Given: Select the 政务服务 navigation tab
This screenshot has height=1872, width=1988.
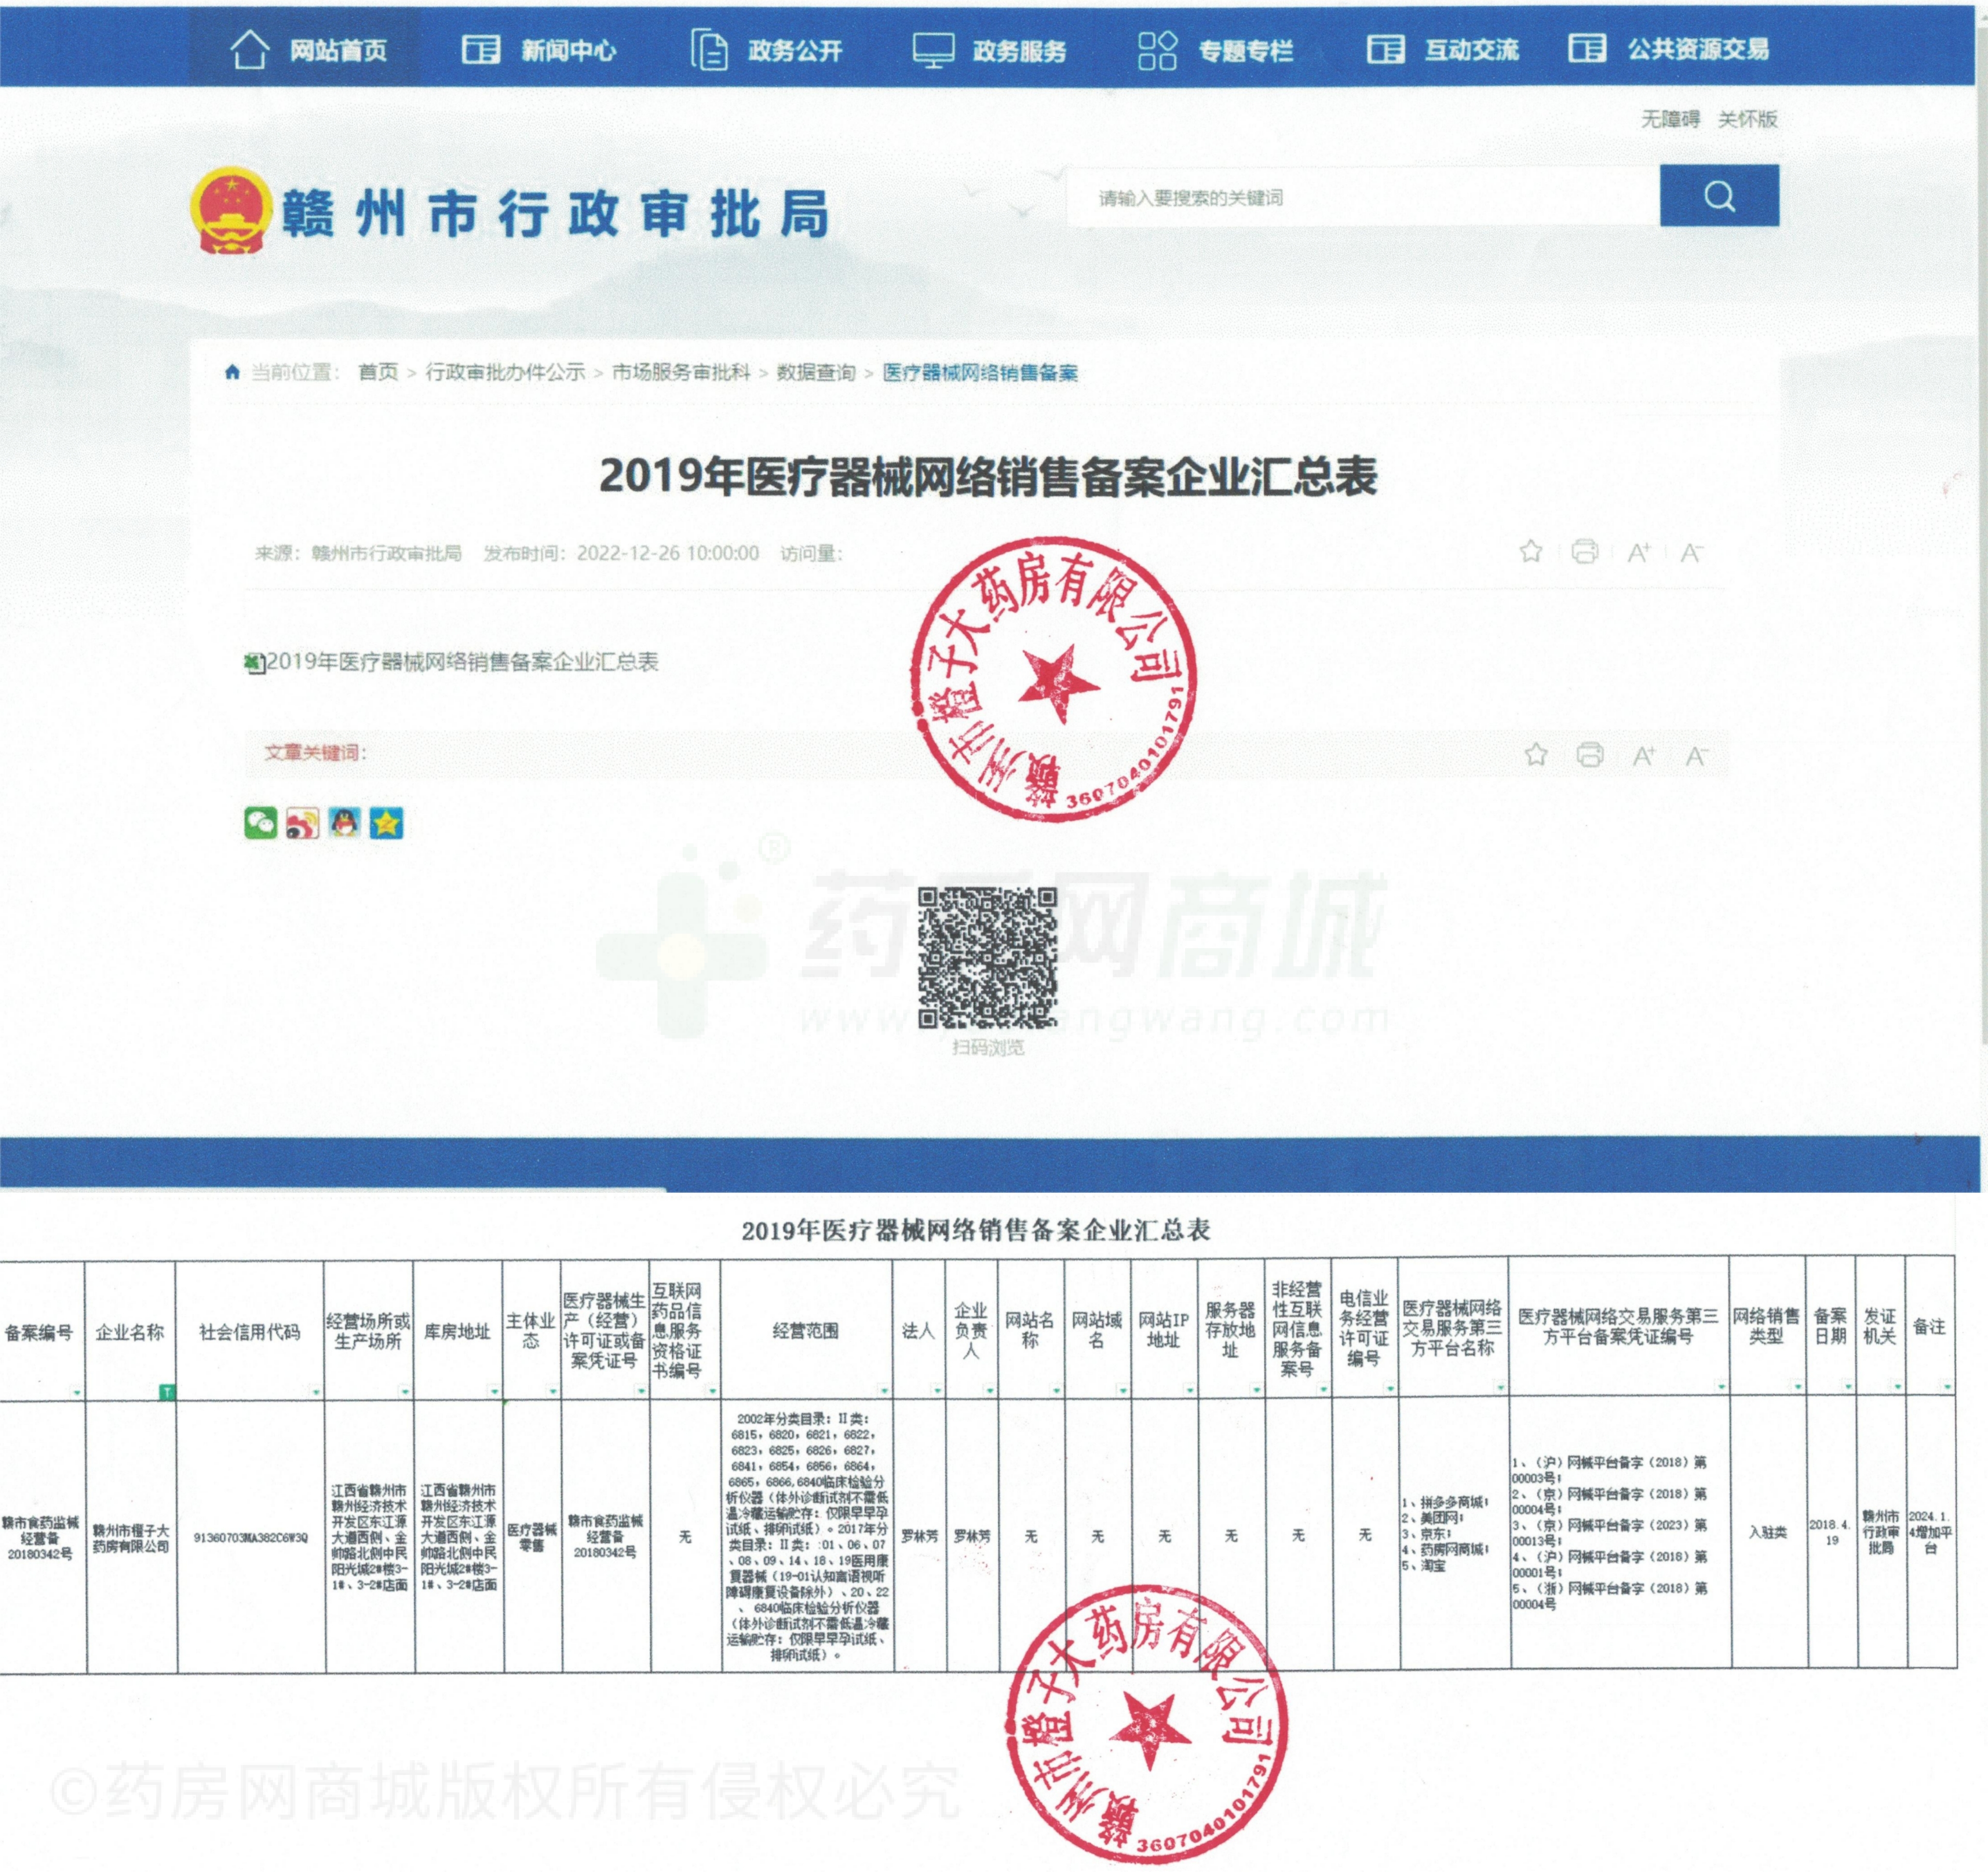Looking at the screenshot, I should tap(990, 49).
